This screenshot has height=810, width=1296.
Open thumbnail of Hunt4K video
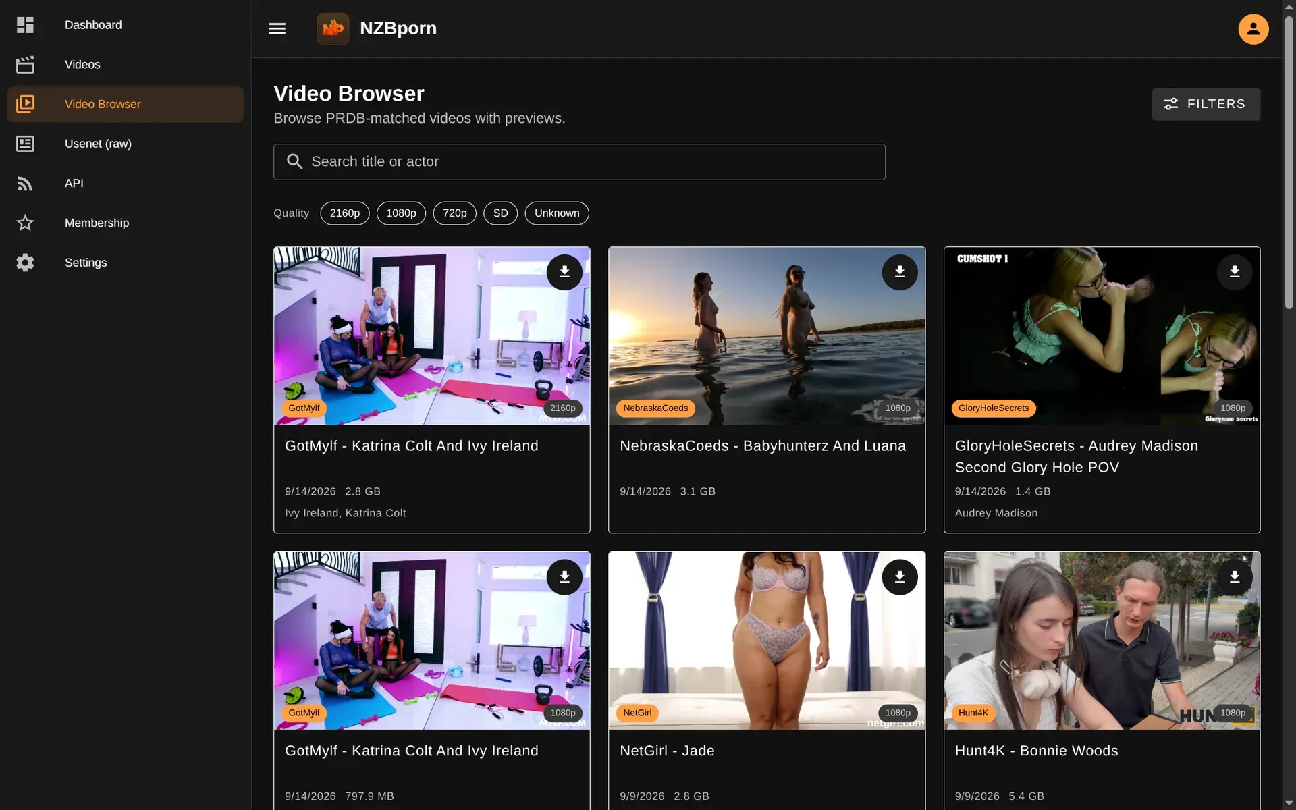click(x=1102, y=641)
